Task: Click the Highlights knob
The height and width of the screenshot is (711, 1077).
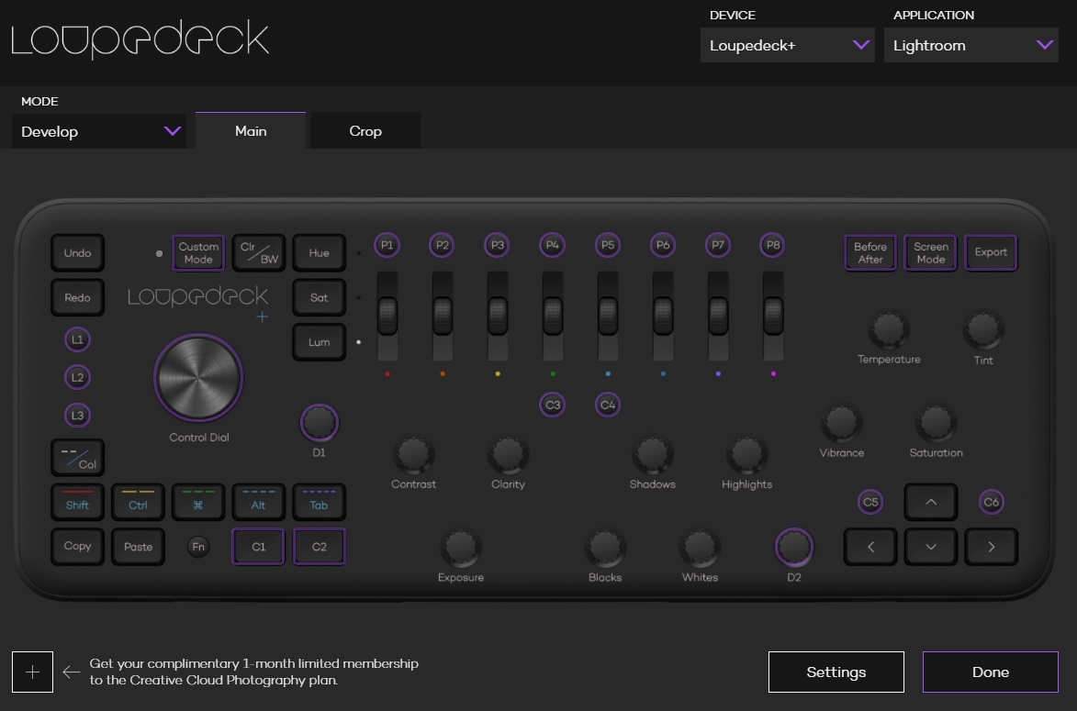Action: pos(746,453)
